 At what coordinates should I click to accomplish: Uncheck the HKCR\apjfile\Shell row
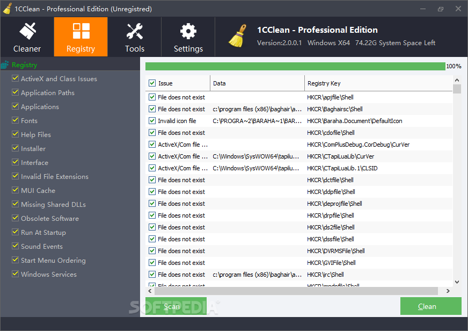[x=152, y=97]
